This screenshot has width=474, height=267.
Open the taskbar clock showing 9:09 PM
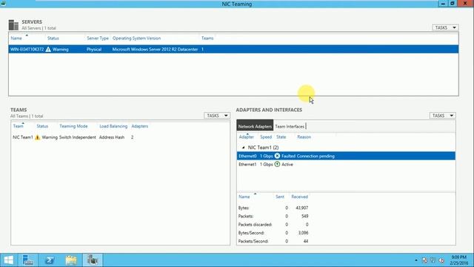459,260
